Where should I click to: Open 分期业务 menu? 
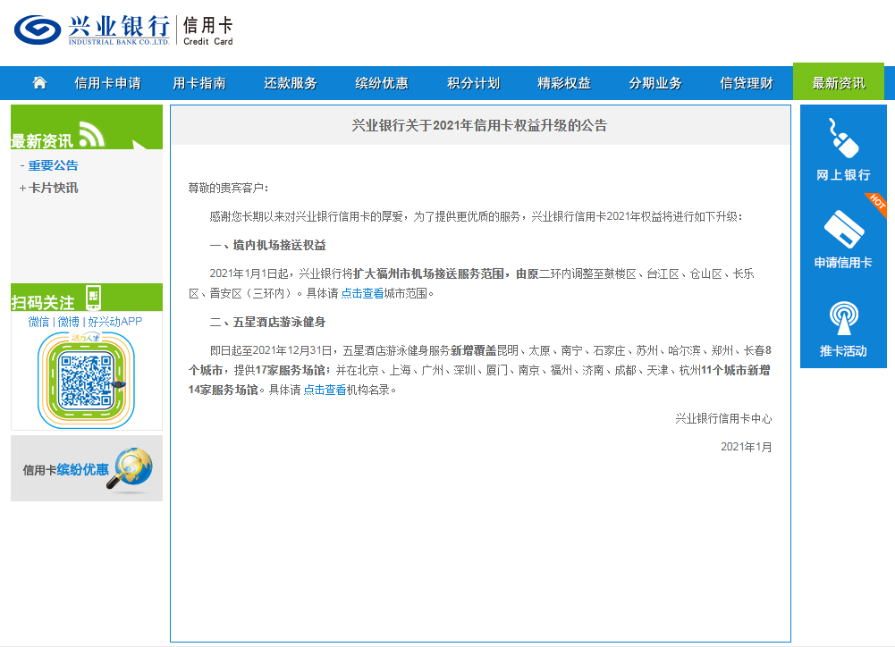[x=655, y=83]
